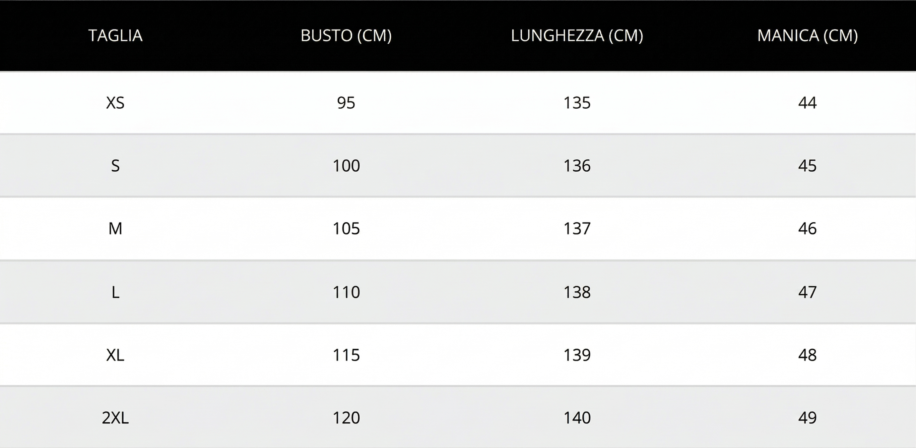The image size is (916, 448).
Task: Select the S size cell
Action: [x=115, y=166]
